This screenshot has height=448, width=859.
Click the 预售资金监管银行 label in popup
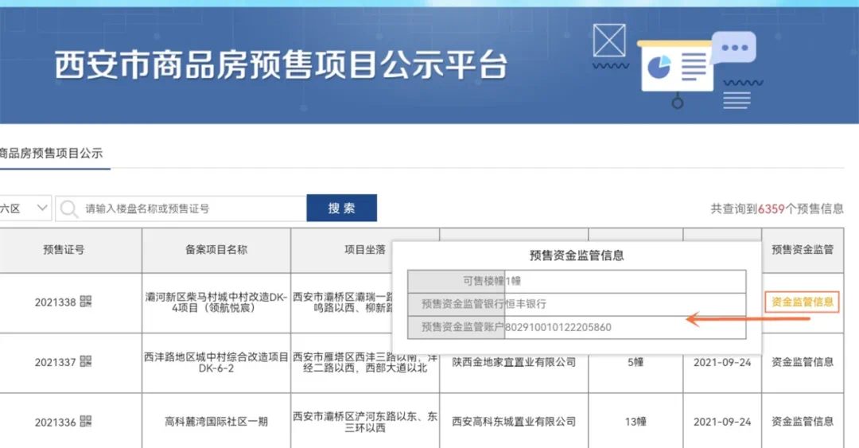(462, 304)
